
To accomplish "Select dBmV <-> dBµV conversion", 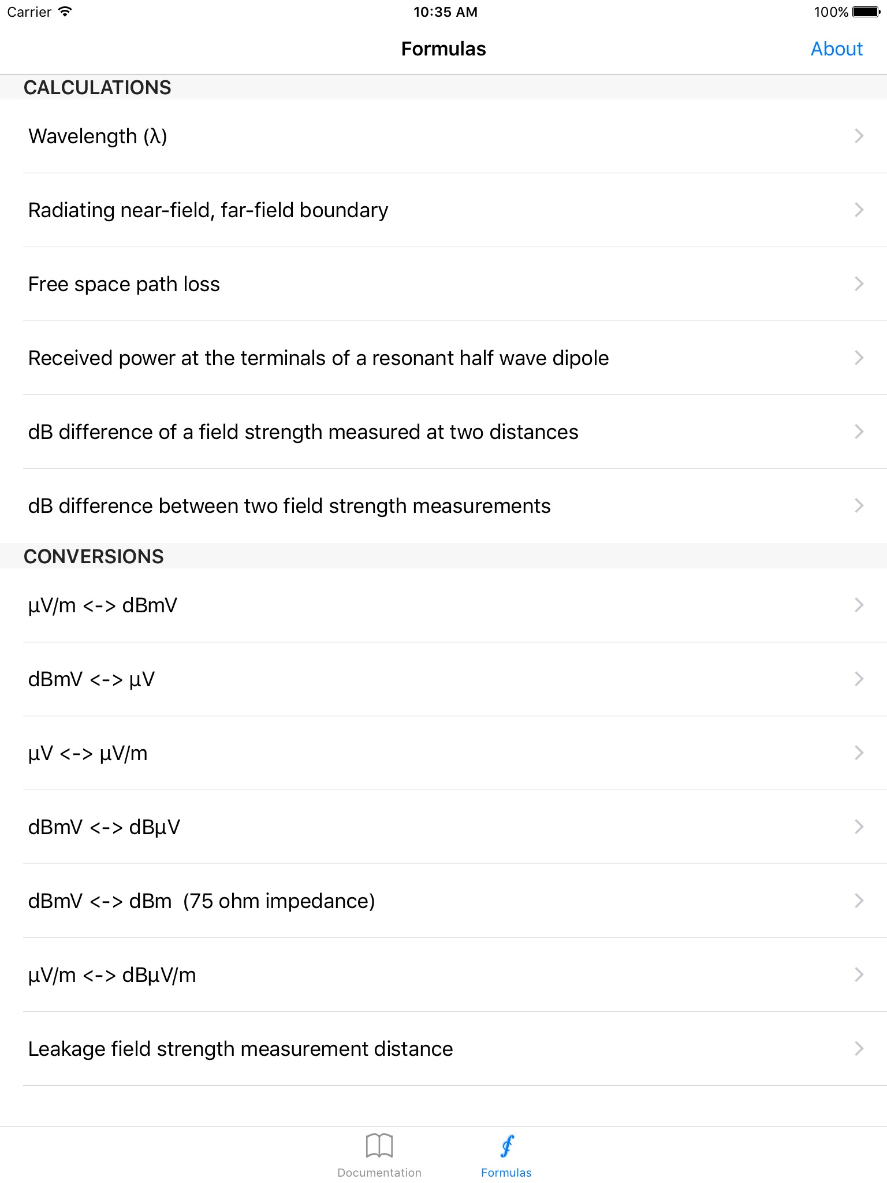I will coord(104,827).
